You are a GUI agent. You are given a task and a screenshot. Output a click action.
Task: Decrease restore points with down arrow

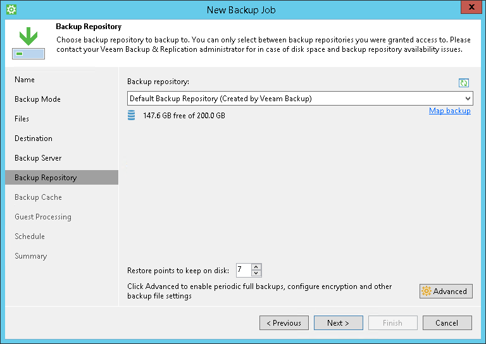click(x=256, y=273)
